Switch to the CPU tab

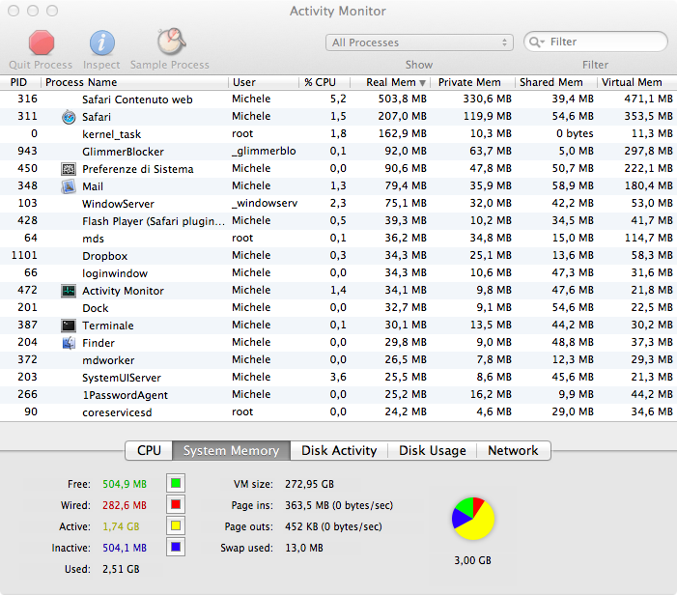click(149, 451)
